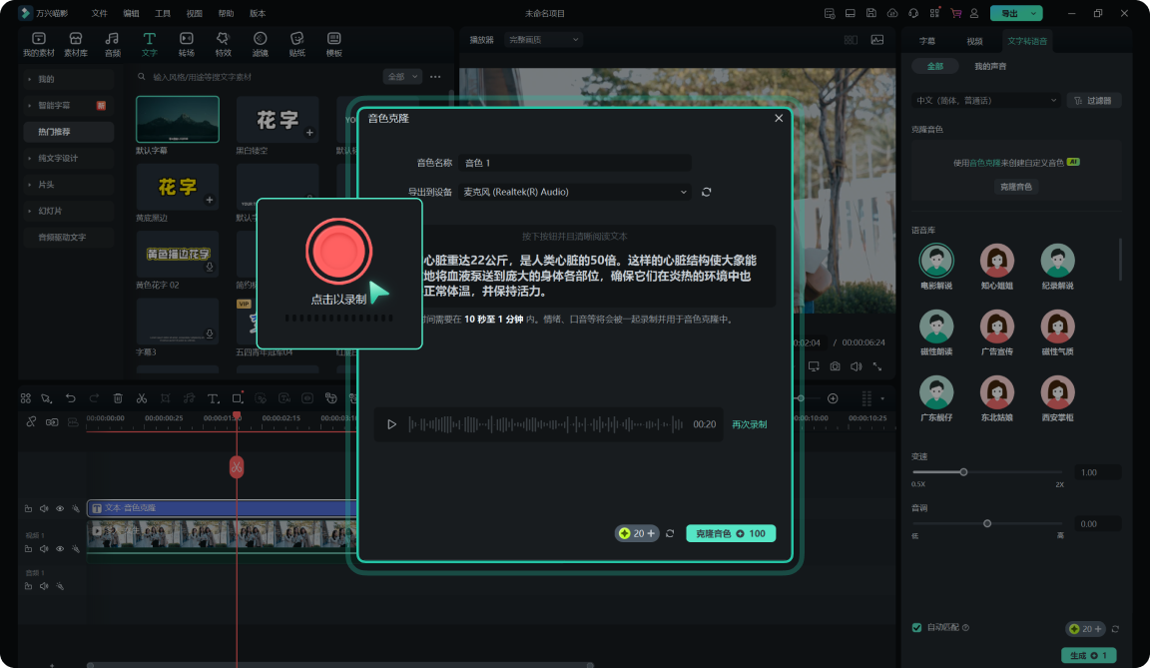The height and width of the screenshot is (668, 1150).
Task: Click the 克隆音色 100 button in dialog
Action: tap(730, 533)
